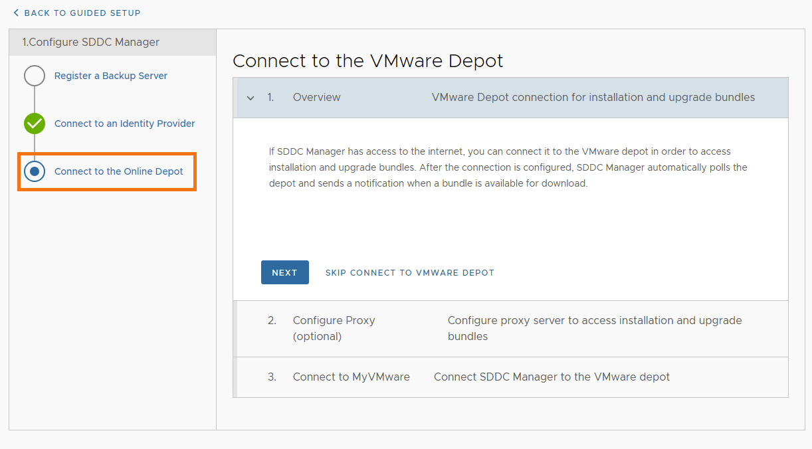Click the VMware Depot connection description text in Overview header
The width and height of the screenshot is (812, 449).
592,97
